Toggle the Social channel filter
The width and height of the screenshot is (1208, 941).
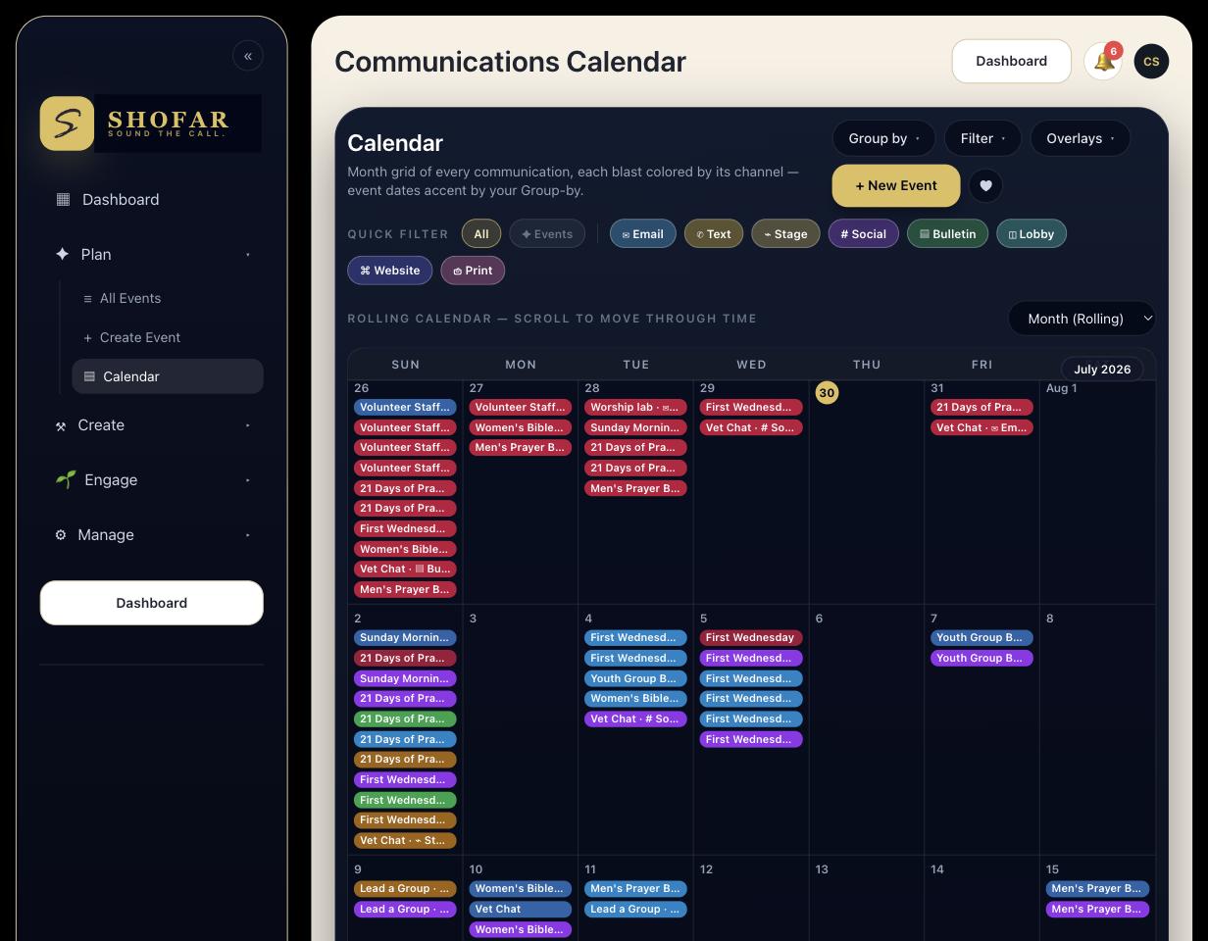[x=864, y=234]
